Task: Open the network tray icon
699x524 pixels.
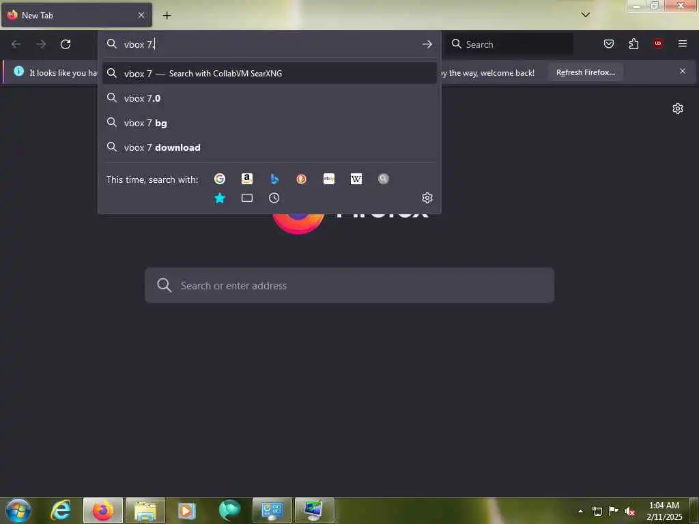Action: 597,511
